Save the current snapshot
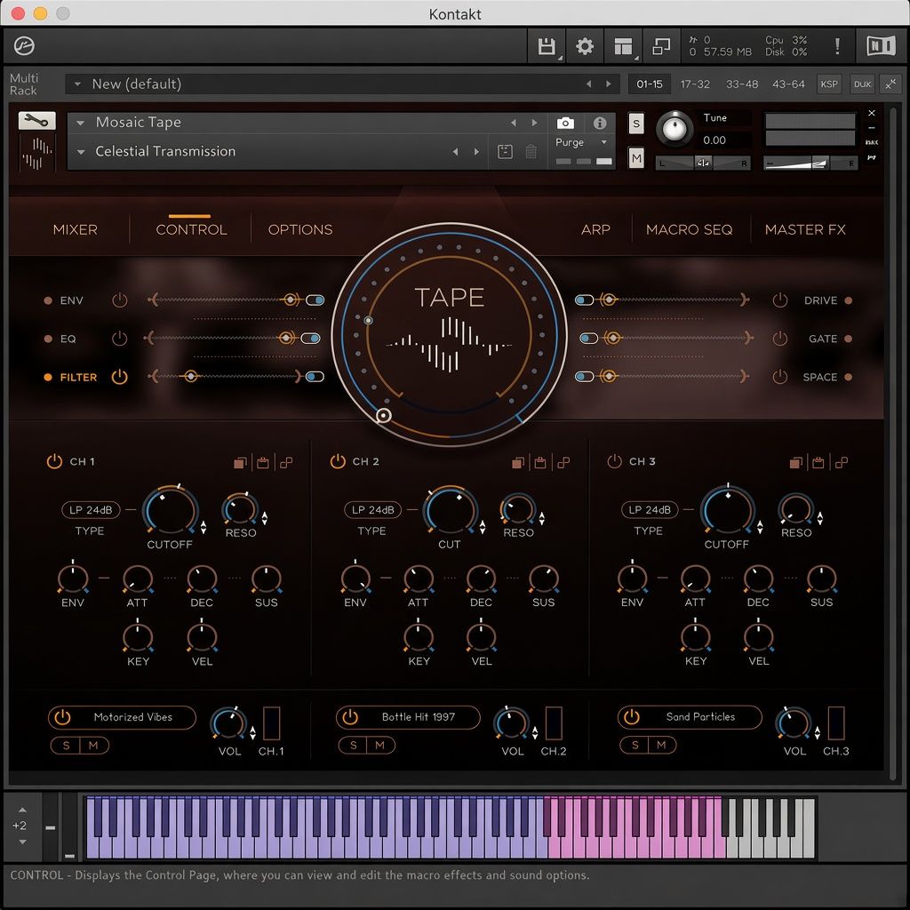The height and width of the screenshot is (910, 910). (x=505, y=152)
